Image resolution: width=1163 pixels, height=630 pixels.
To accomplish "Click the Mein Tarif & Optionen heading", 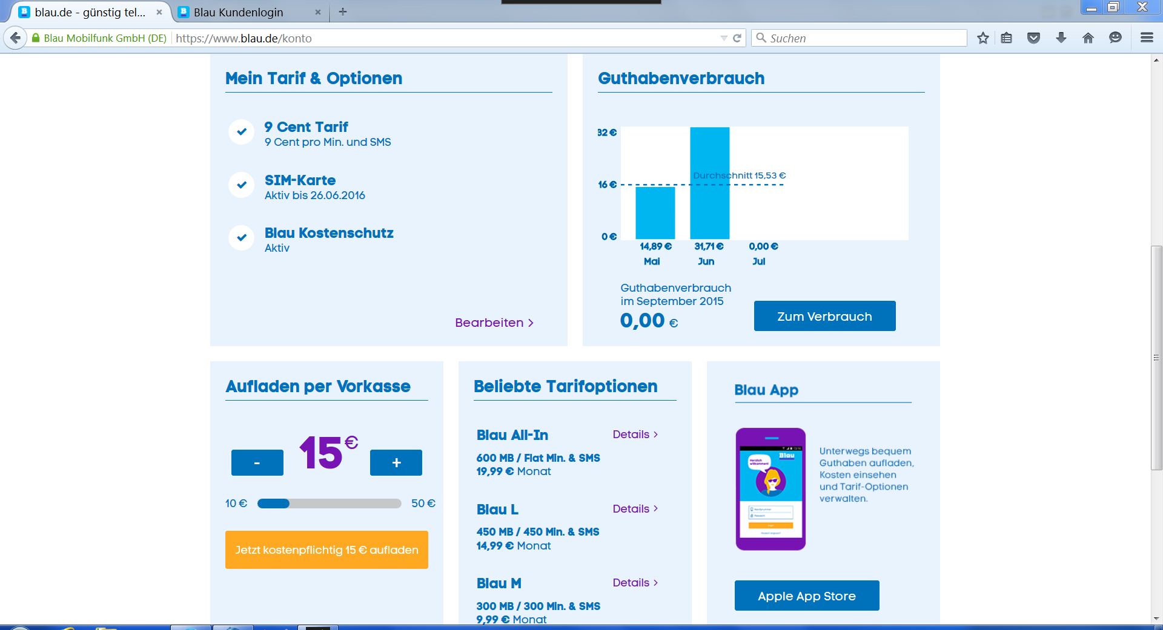I will pyautogui.click(x=314, y=78).
